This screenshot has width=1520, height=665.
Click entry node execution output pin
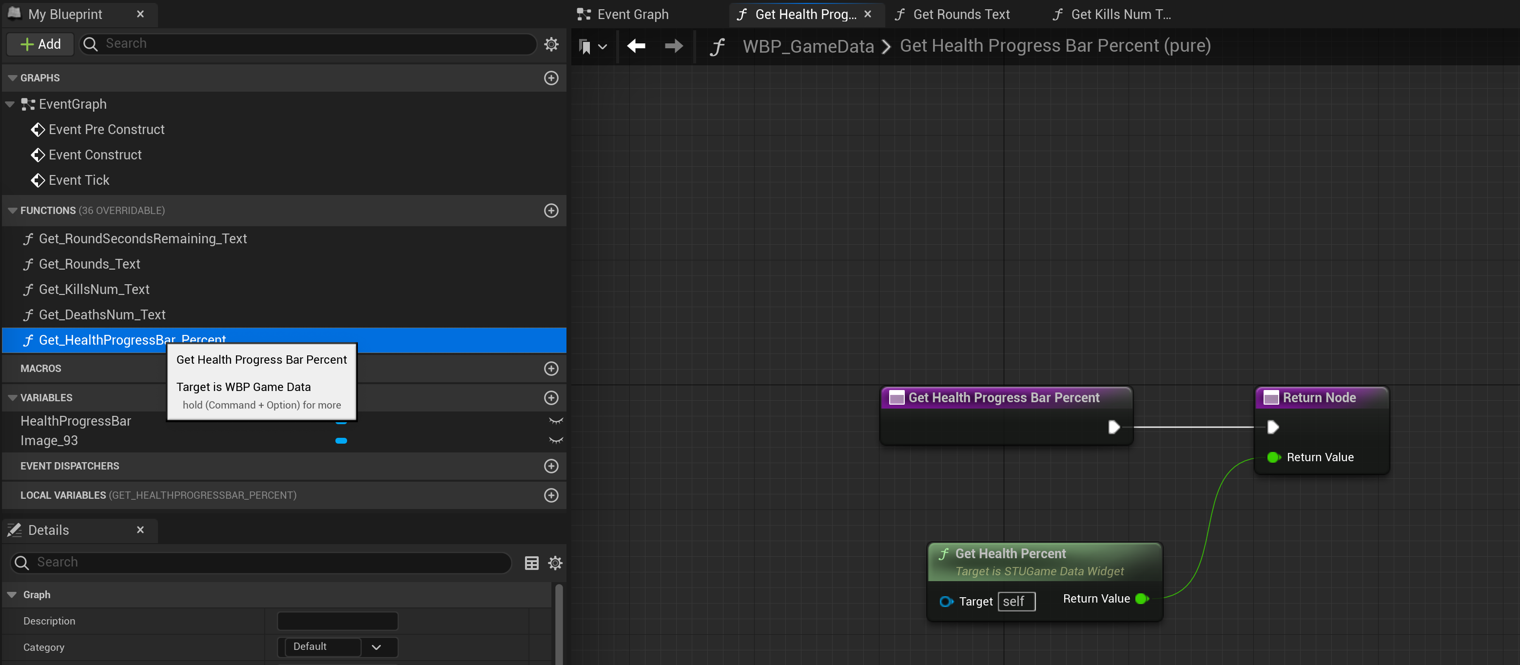[x=1113, y=427]
